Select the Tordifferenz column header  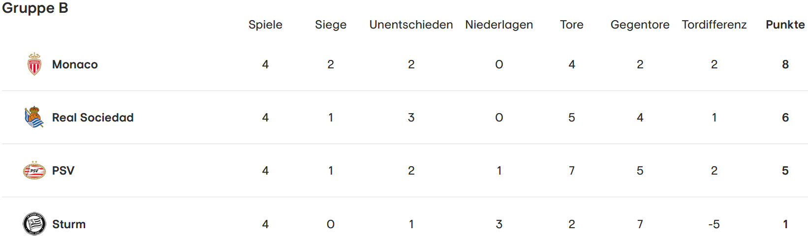click(714, 25)
